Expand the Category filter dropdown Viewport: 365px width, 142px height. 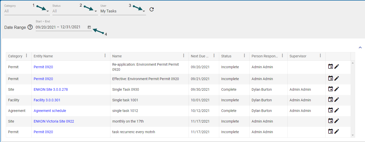pyautogui.click(x=48, y=11)
